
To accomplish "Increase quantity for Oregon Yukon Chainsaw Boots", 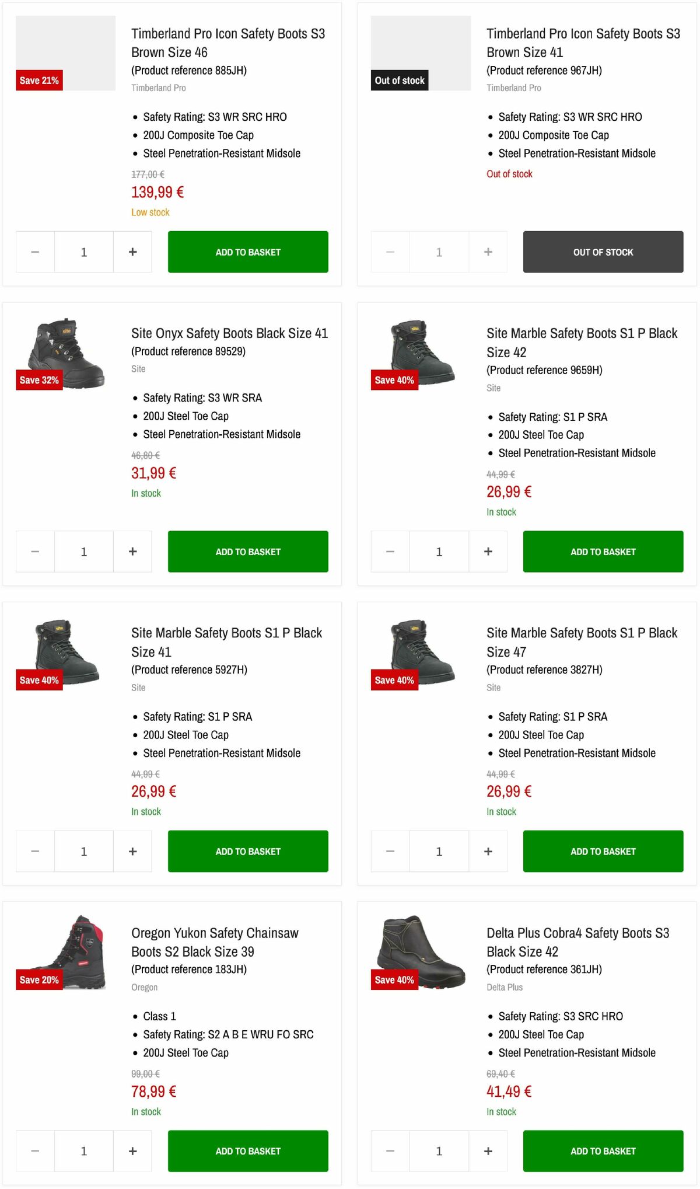I will (132, 1150).
